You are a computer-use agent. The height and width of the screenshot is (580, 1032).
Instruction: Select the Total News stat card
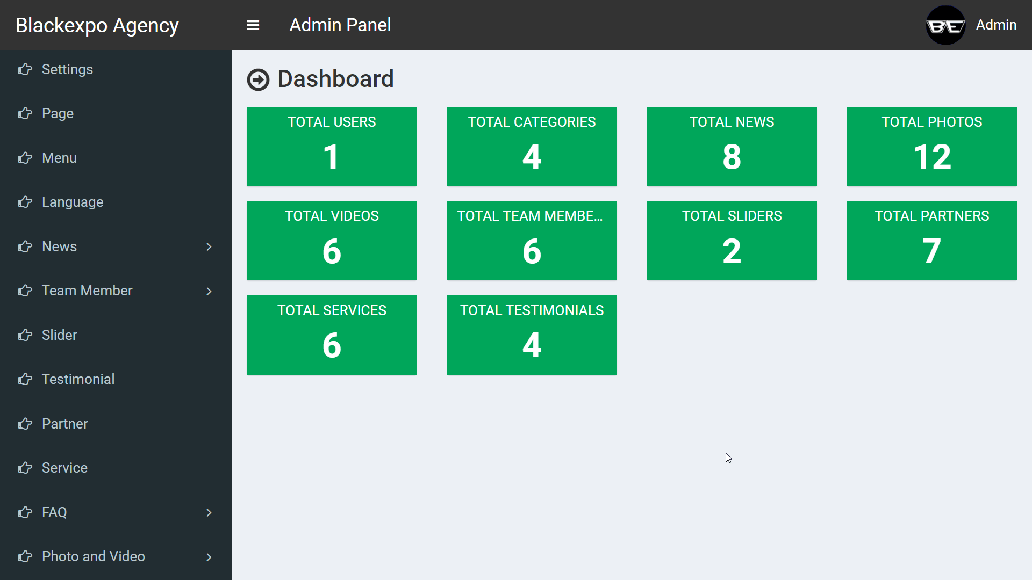[732, 147]
